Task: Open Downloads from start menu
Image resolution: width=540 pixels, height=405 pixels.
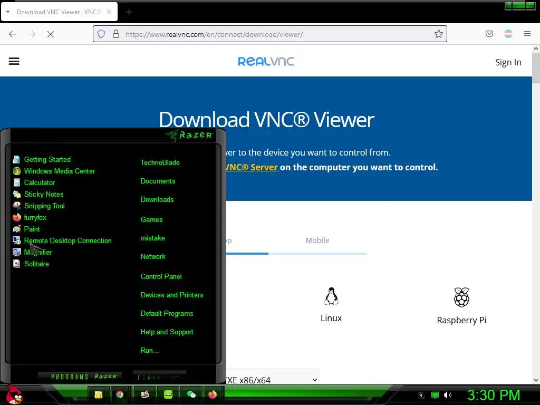Action: click(157, 200)
